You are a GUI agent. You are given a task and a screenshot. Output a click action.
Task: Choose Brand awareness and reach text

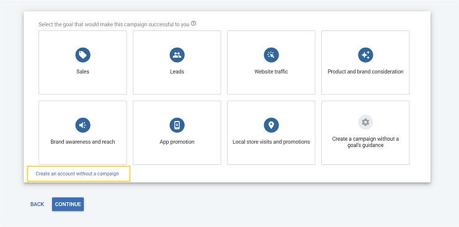[x=83, y=142]
